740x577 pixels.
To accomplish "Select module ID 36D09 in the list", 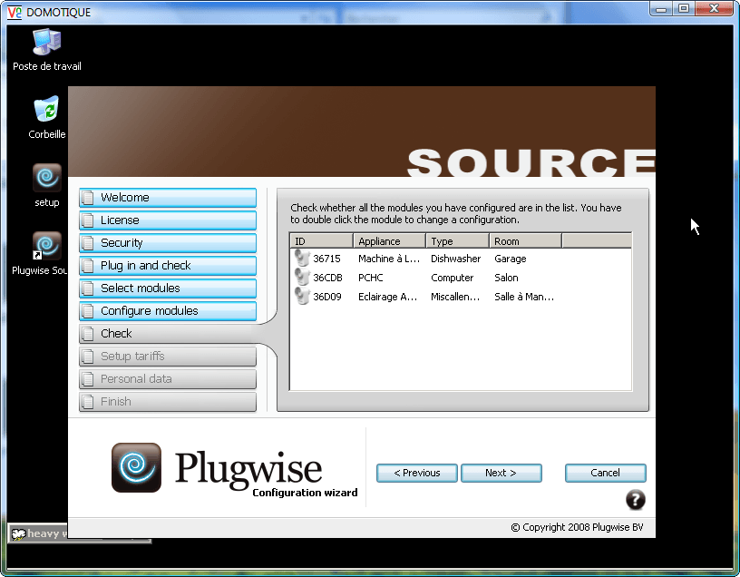I will (327, 297).
